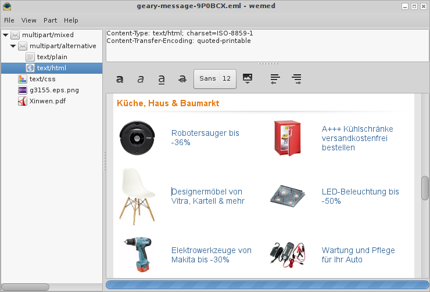Screen dimensions: 430x292
Task: Click the robot vacuum product image
Action: (137, 138)
